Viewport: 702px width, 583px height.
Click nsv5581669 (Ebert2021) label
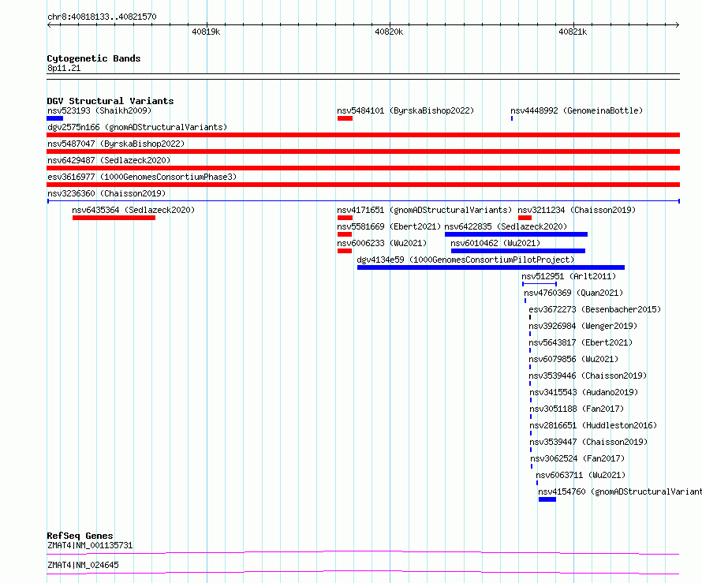(389, 226)
